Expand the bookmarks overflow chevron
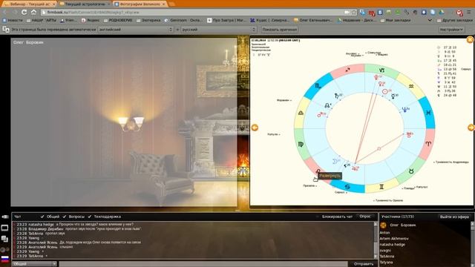This screenshot has width=475, height=267. (430, 20)
